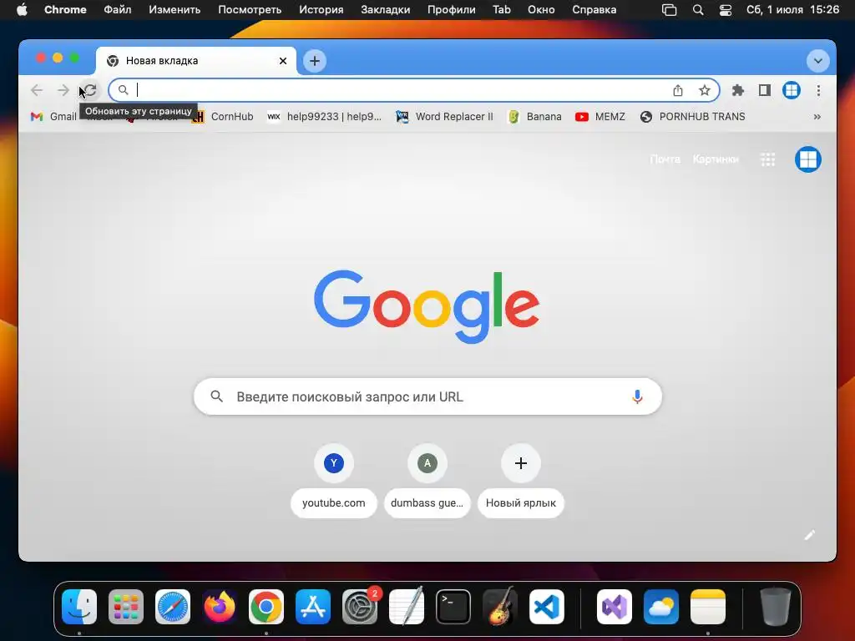855x641 pixels.
Task: Open the Посмотреть menu
Action: 250,10
